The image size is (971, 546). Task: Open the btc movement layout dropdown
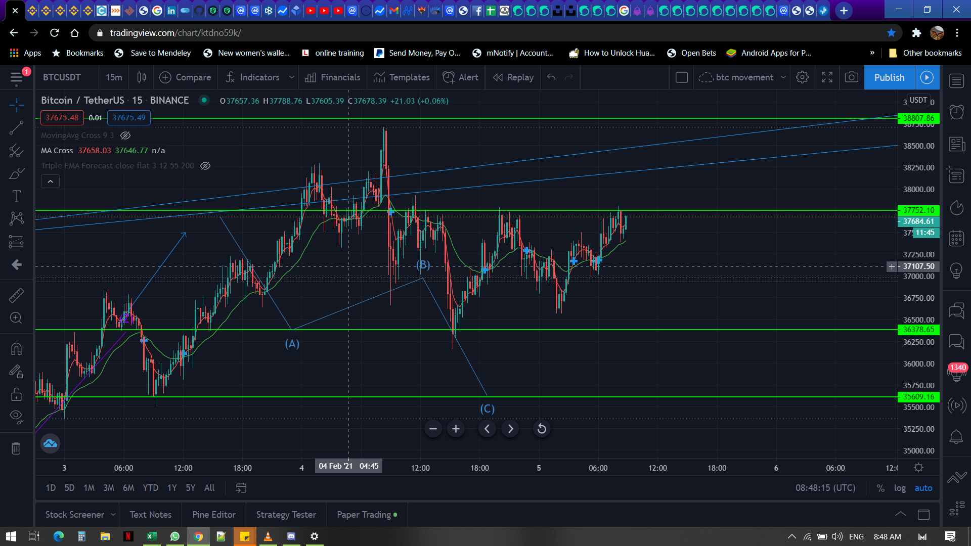[x=783, y=77]
